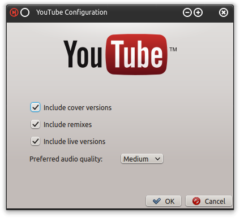This screenshot has width=240, height=218.
Task: Close the YouTube Configuration dialog
Action: point(224,12)
